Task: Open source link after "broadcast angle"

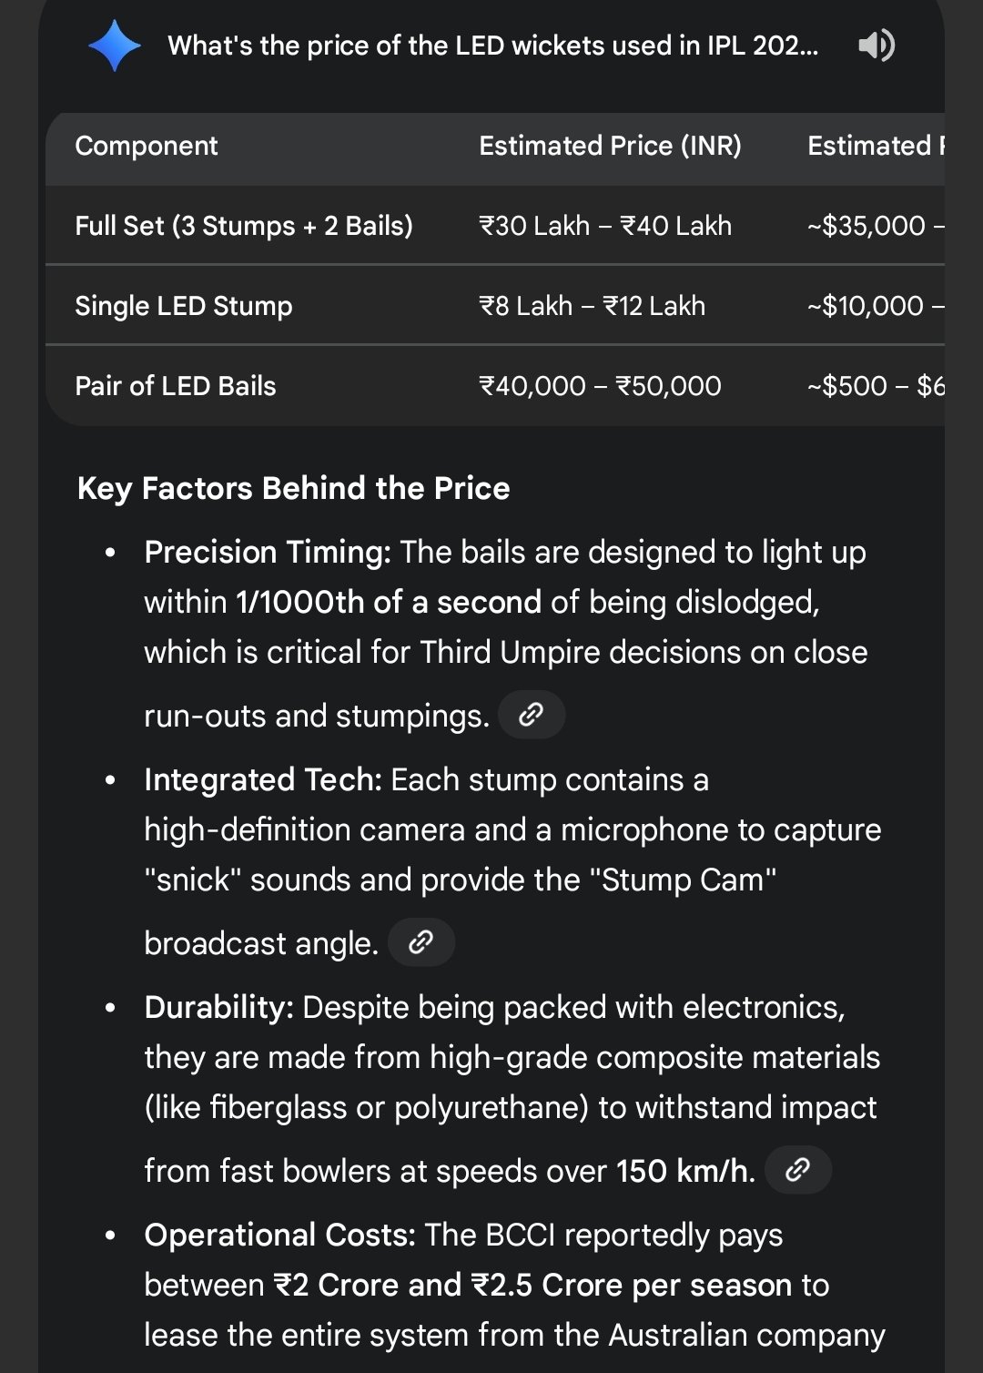Action: tap(421, 942)
